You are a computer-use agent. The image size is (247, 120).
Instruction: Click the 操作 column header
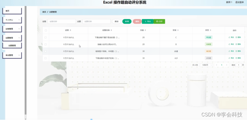[234, 30]
